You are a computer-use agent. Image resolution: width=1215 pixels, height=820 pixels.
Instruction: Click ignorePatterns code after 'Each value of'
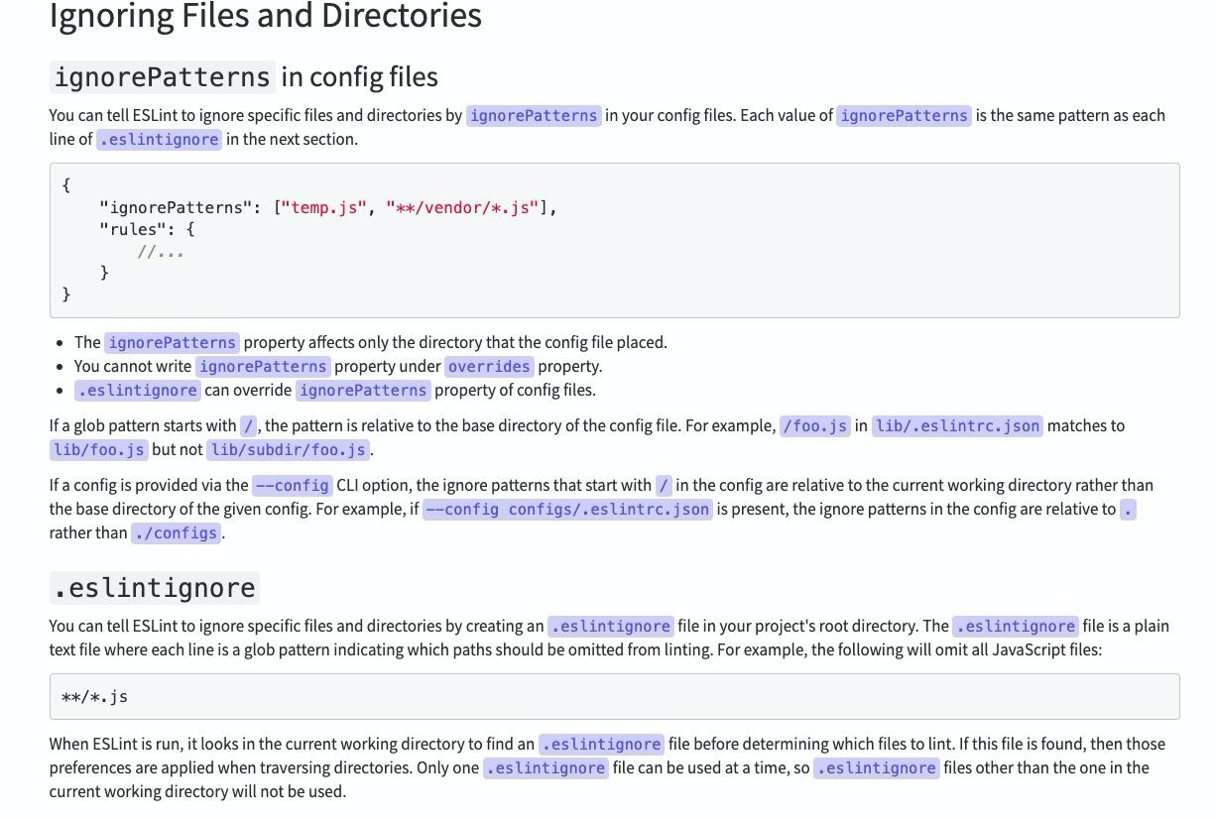904,115
